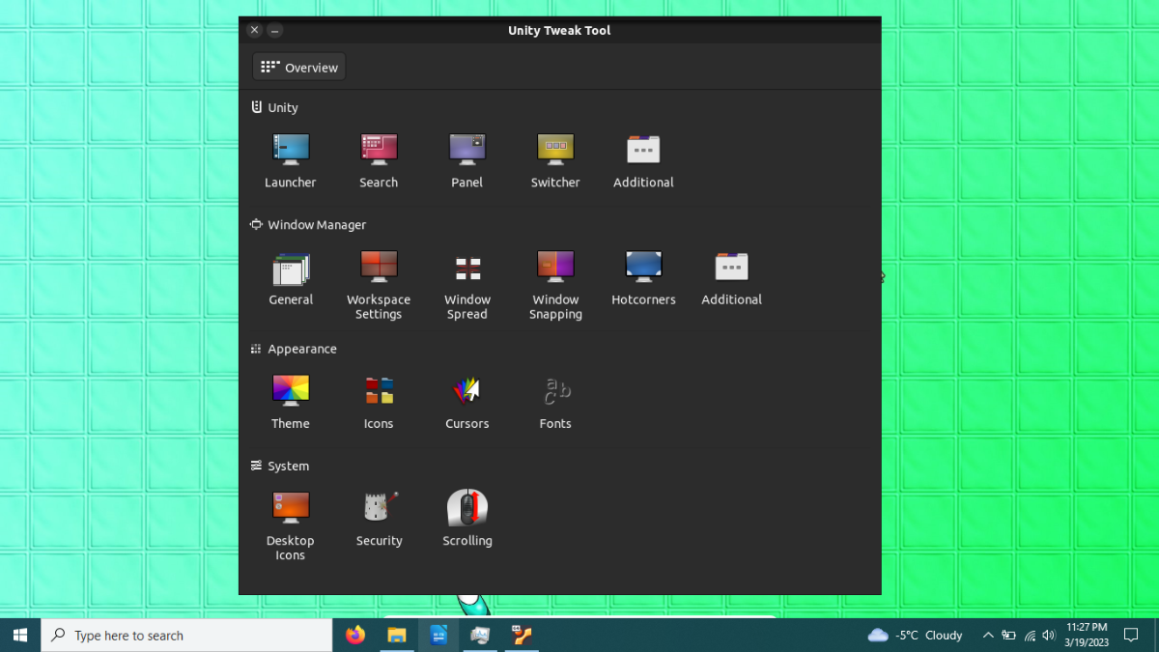Open Additional settings under Unity
Screen dimensions: 1159x652
[x=643, y=160]
